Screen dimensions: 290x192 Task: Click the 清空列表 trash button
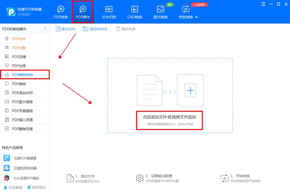point(126,29)
